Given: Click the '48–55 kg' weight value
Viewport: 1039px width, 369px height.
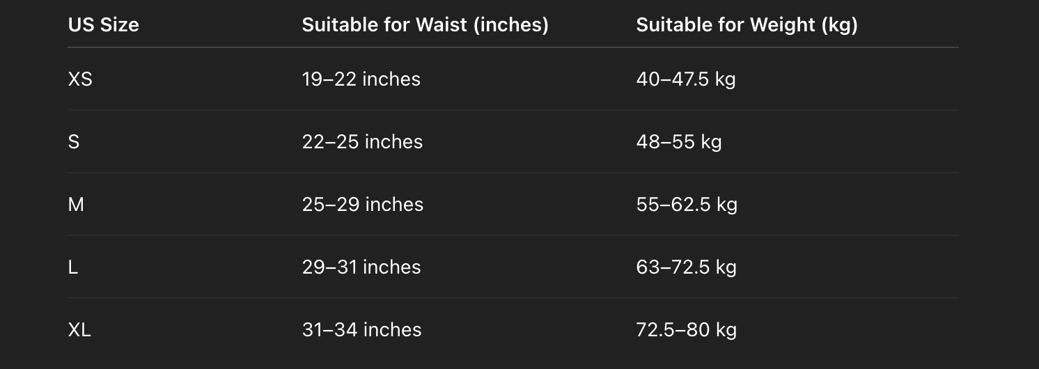Looking at the screenshot, I should point(678,142).
